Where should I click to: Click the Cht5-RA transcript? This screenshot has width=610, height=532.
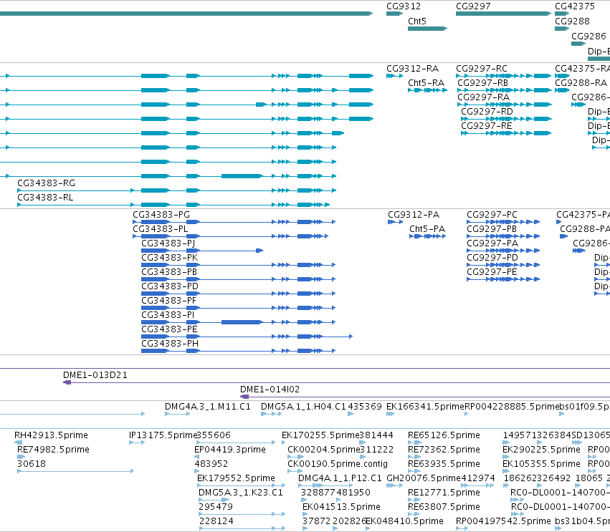point(427,90)
